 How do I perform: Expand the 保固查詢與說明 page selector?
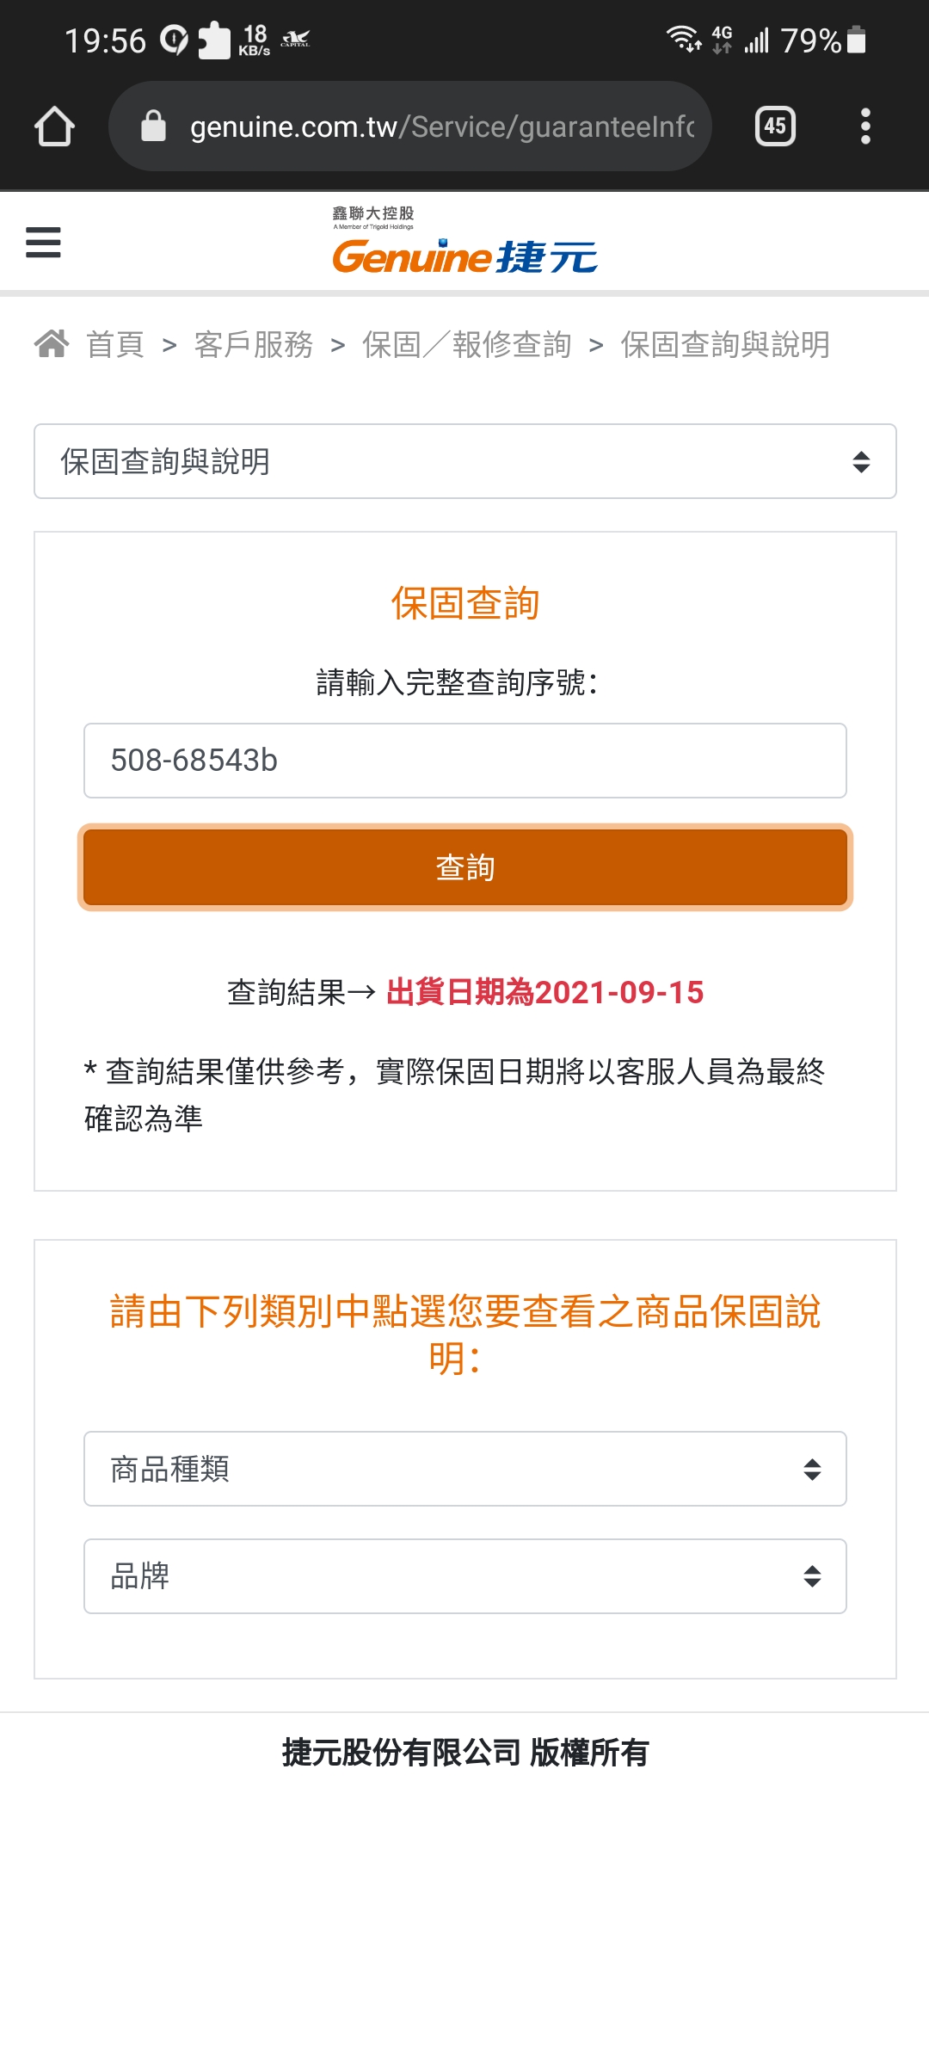[464, 461]
